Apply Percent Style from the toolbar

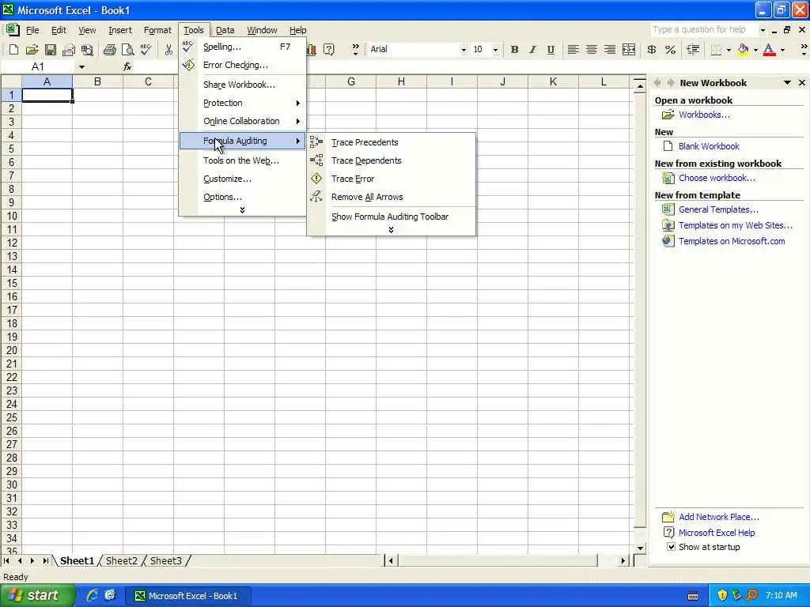point(670,50)
